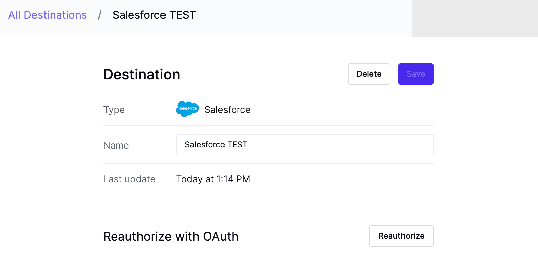This screenshot has width=538, height=267.
Task: Save the destination changes
Action: point(416,74)
